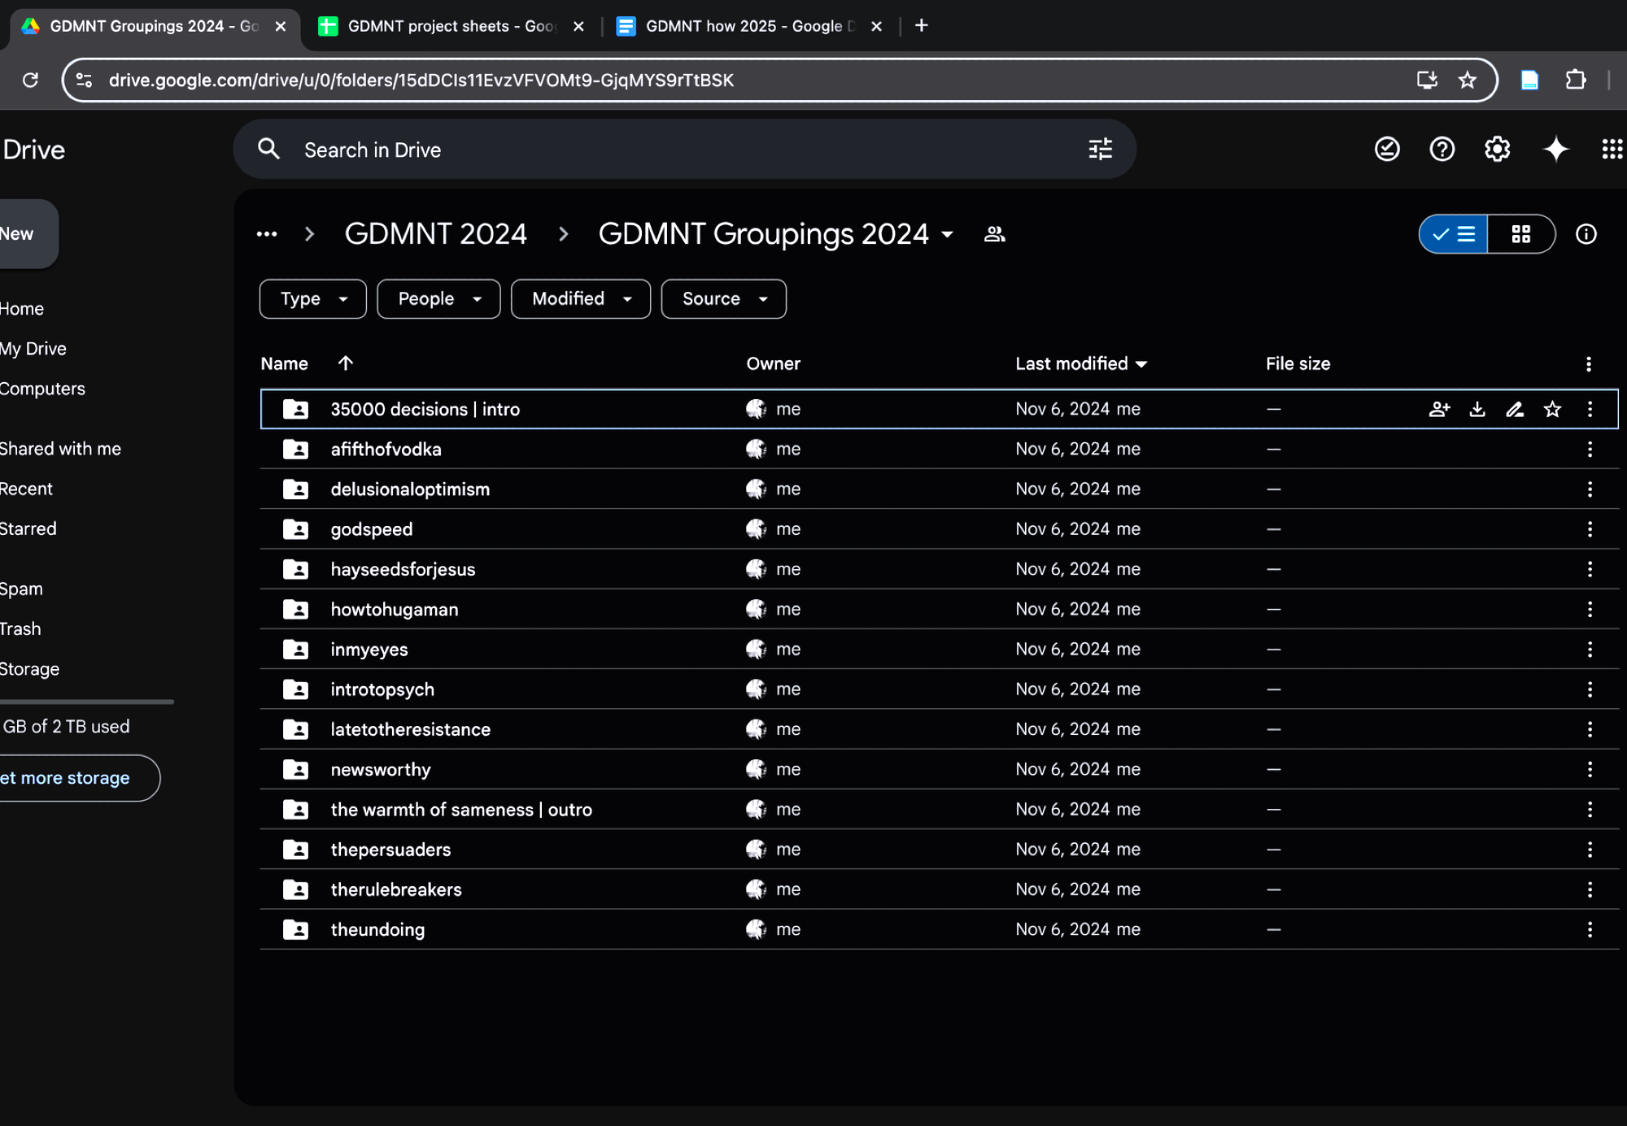
Task: Open the Gemini sparkle icon
Action: pyautogui.click(x=1555, y=150)
